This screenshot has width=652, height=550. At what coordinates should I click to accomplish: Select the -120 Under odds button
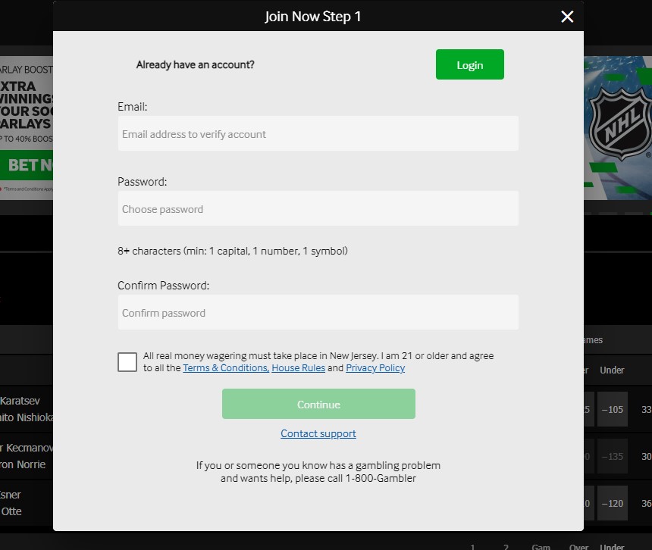point(612,503)
